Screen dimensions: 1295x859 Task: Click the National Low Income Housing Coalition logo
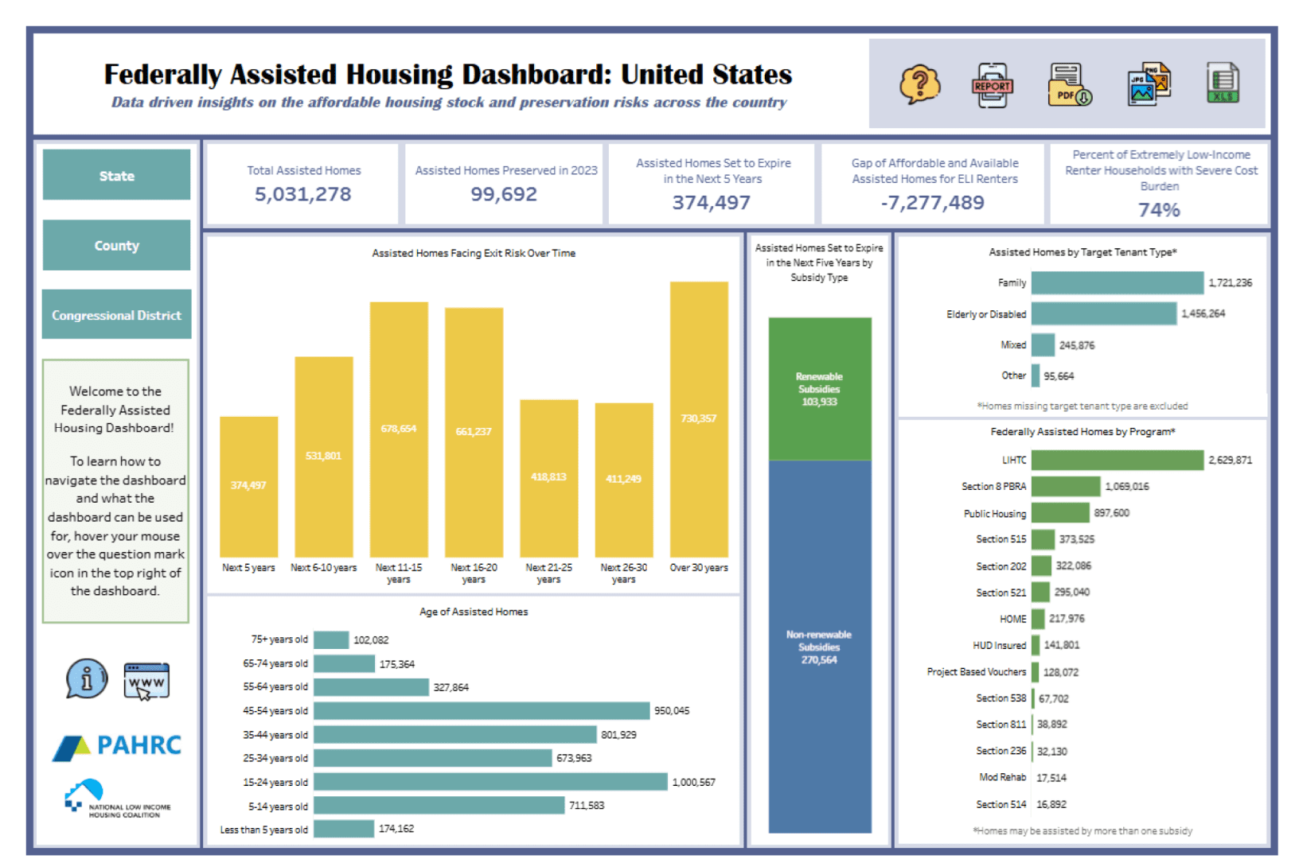(117, 799)
